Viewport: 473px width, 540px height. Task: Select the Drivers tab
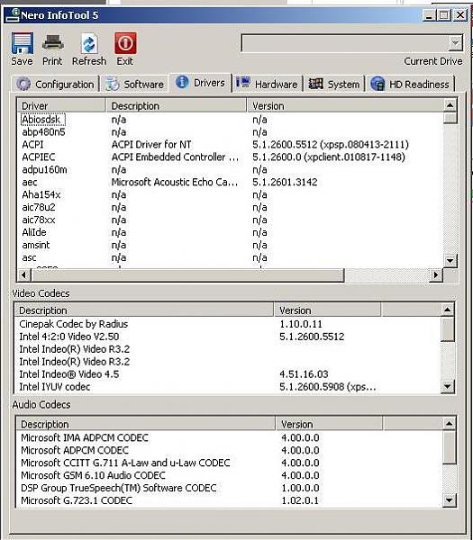200,83
